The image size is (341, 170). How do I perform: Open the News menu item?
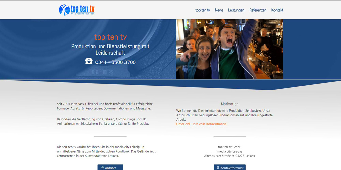pyautogui.click(x=219, y=10)
